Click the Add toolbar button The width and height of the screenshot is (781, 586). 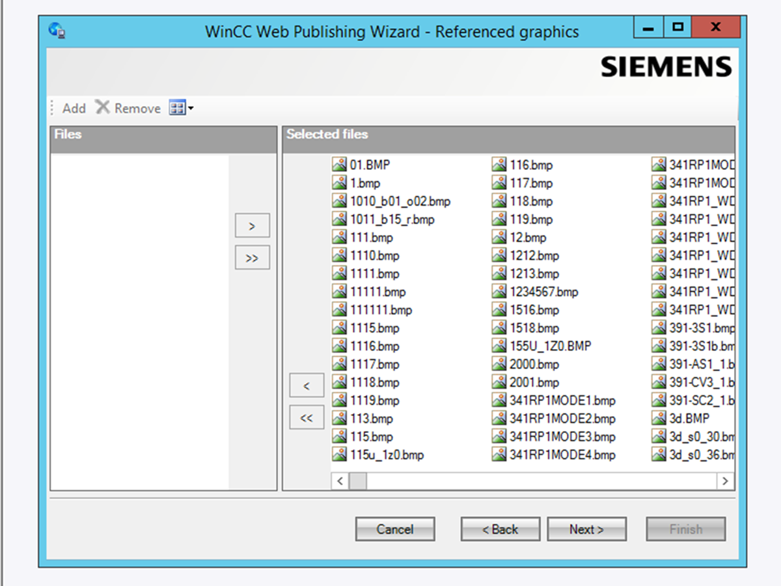point(74,108)
